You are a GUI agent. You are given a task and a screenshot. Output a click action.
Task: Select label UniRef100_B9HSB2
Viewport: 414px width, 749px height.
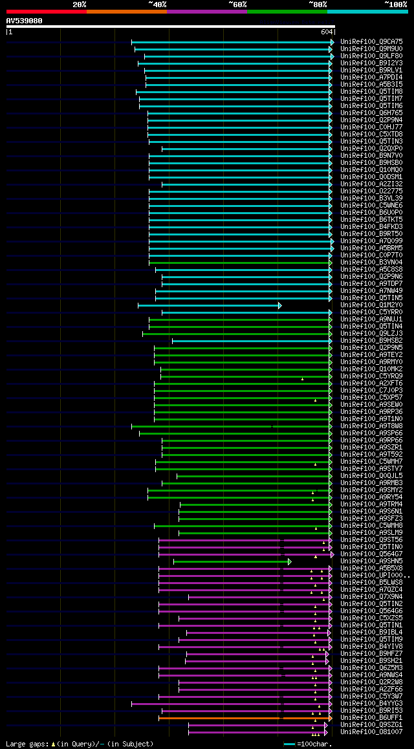tap(371, 341)
